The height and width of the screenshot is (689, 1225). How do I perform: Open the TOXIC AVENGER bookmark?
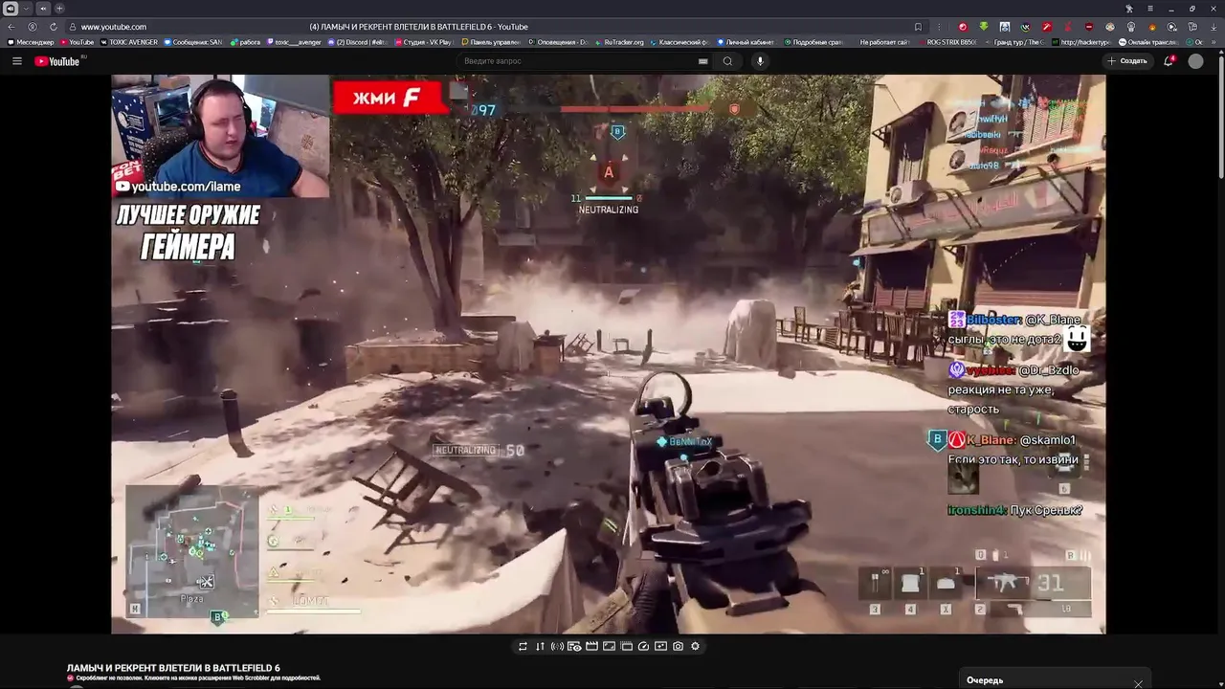pyautogui.click(x=128, y=42)
